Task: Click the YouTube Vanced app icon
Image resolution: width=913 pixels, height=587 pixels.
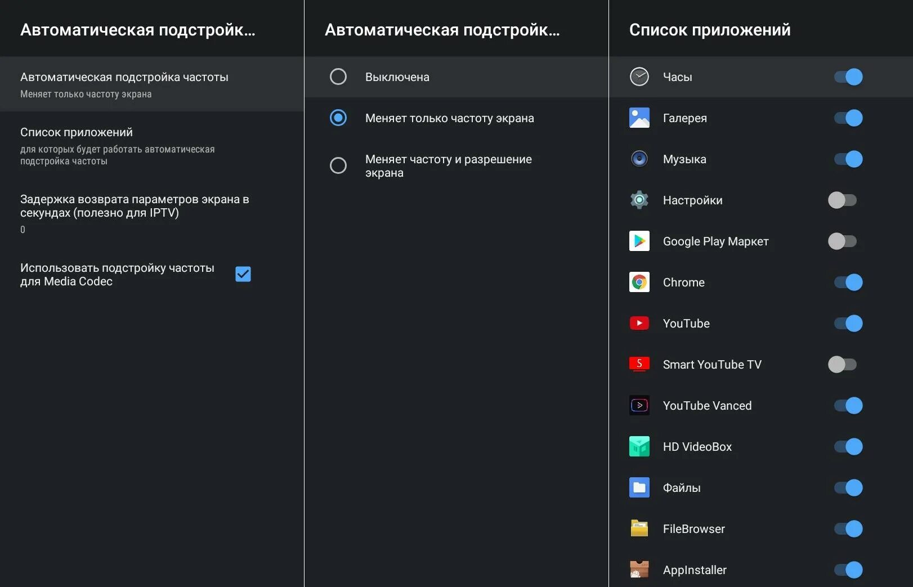Action: pos(639,405)
